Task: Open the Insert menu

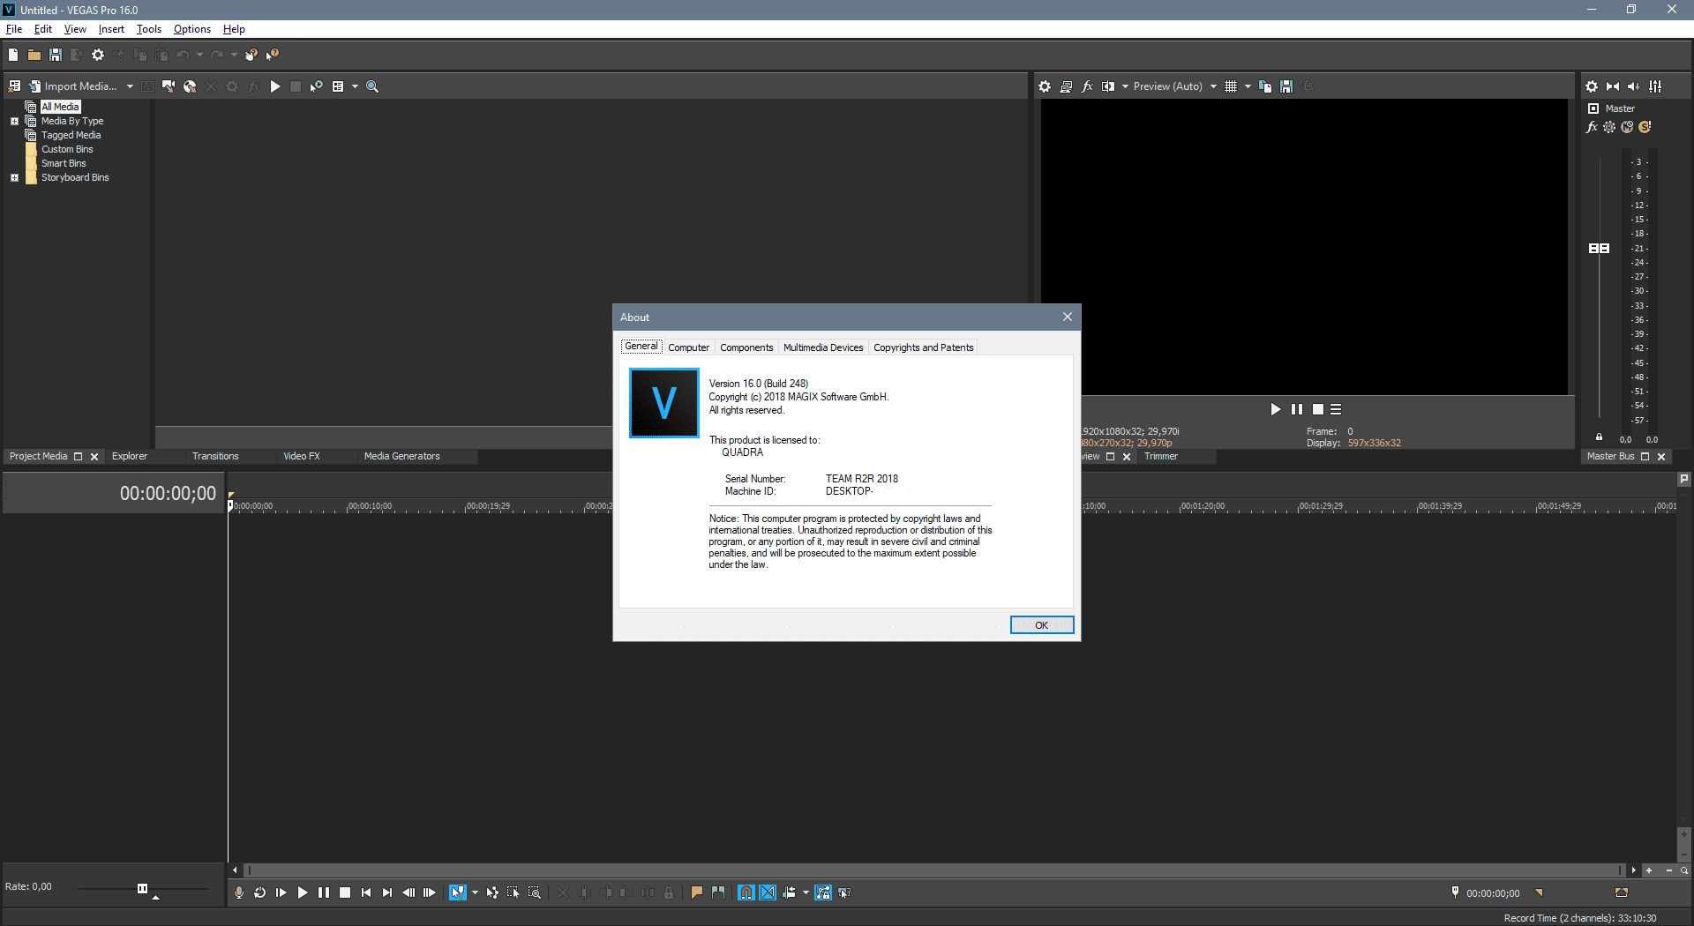Action: click(x=111, y=29)
